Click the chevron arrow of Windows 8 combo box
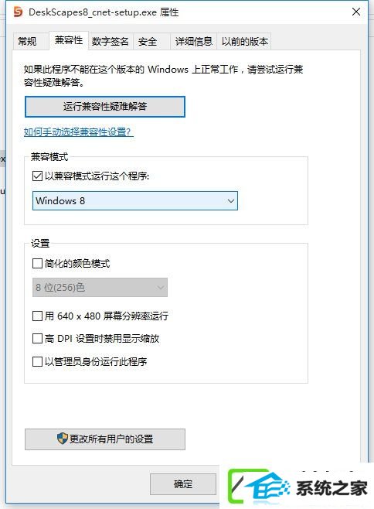 click(230, 201)
